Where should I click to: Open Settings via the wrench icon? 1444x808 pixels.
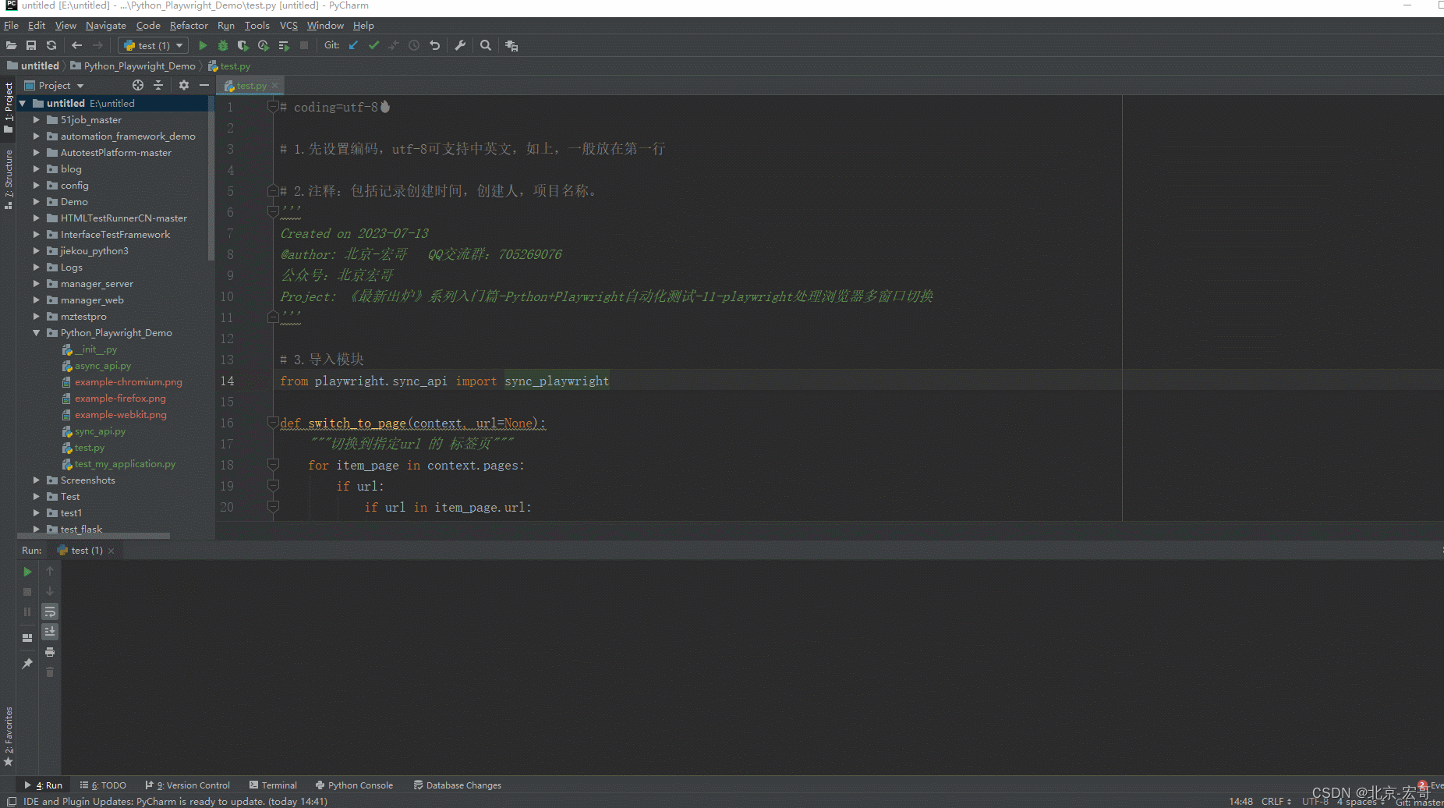click(460, 45)
